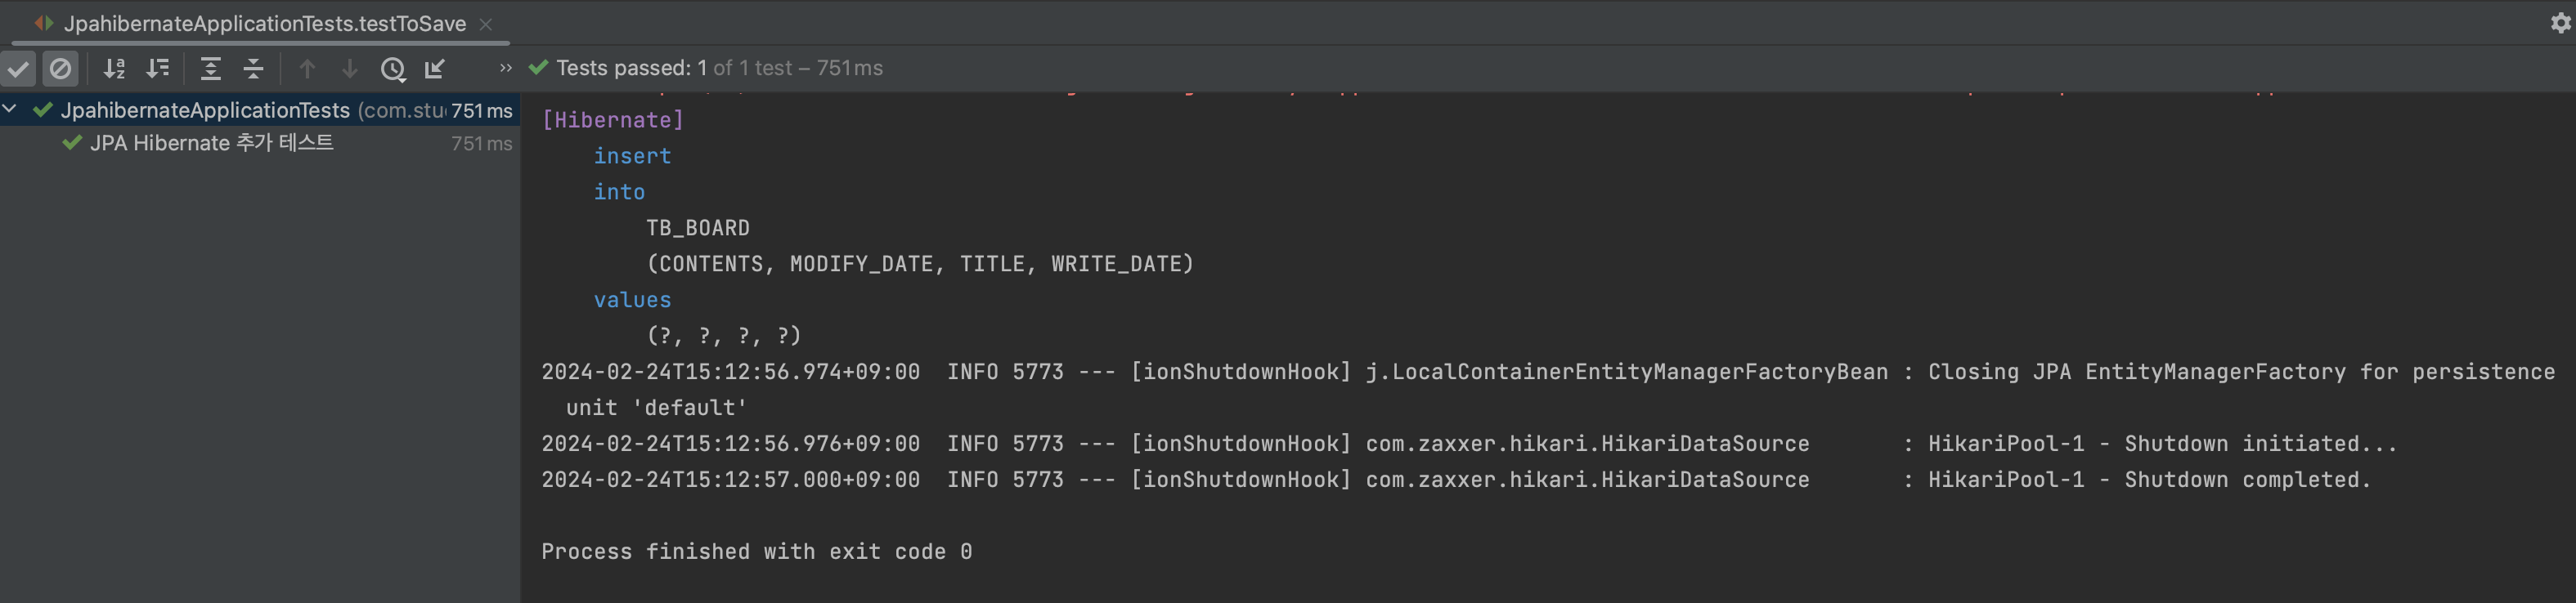
Task: Click the Tests passed status label
Action: click(719, 68)
